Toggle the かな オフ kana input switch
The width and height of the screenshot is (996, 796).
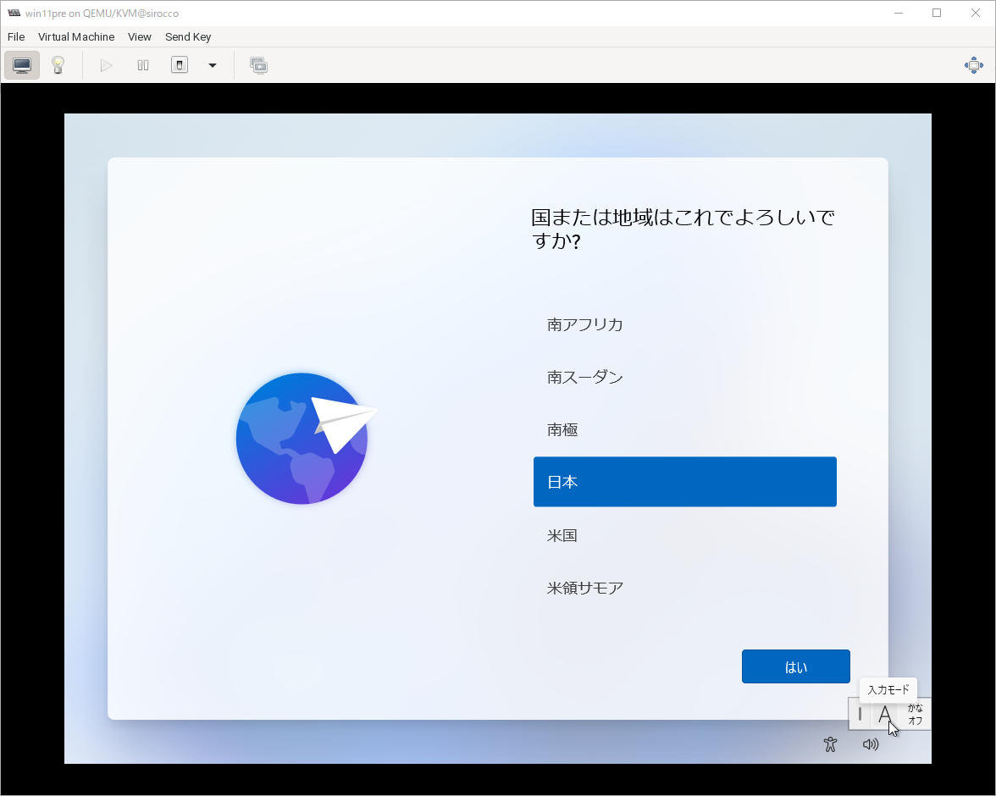coord(915,714)
